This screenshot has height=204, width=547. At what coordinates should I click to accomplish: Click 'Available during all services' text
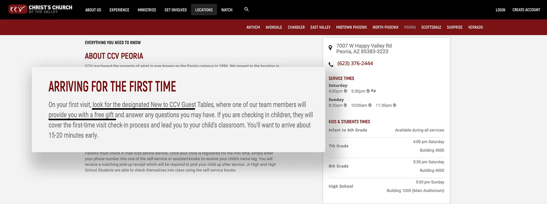click(x=420, y=130)
